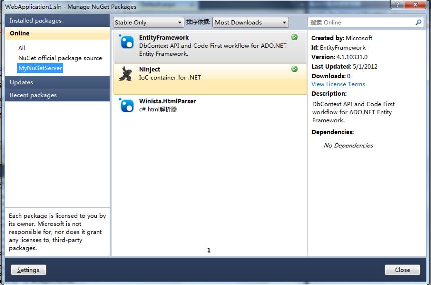Open View License Terms link
Viewport: 431px width, 285px height.
pos(338,84)
